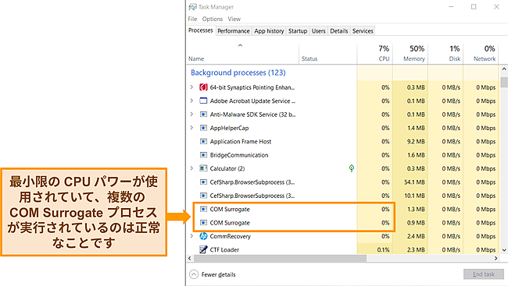Click the green leaf suspended status icon

click(x=352, y=168)
